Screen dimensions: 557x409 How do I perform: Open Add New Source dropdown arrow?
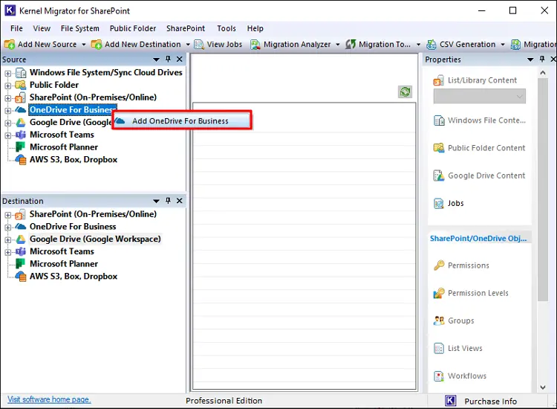click(84, 45)
